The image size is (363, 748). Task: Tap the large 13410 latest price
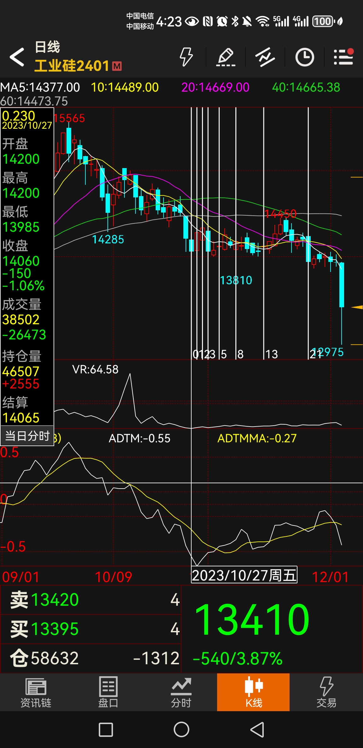point(252,620)
